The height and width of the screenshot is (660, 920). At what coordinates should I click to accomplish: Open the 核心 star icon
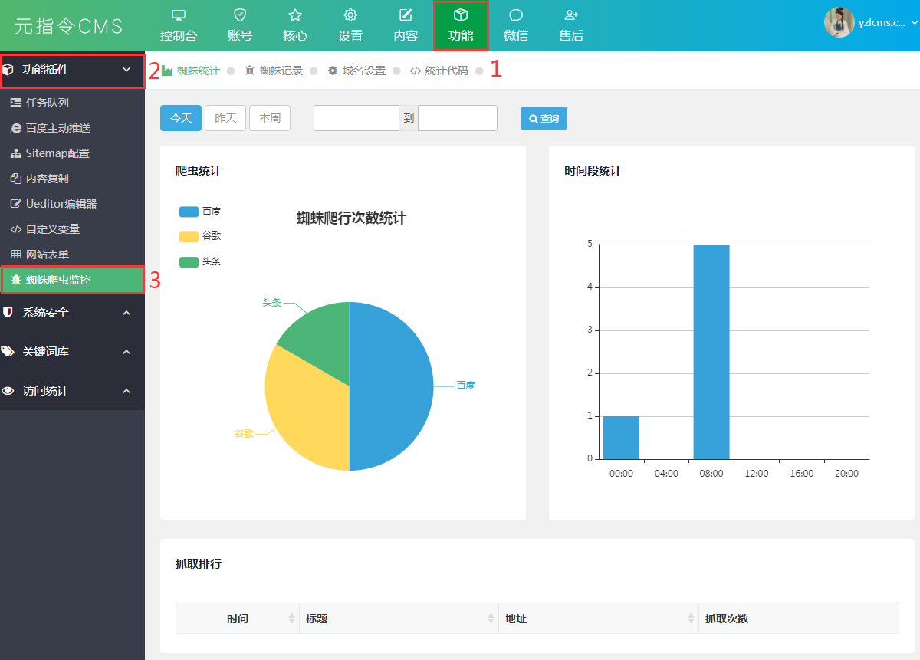[295, 15]
